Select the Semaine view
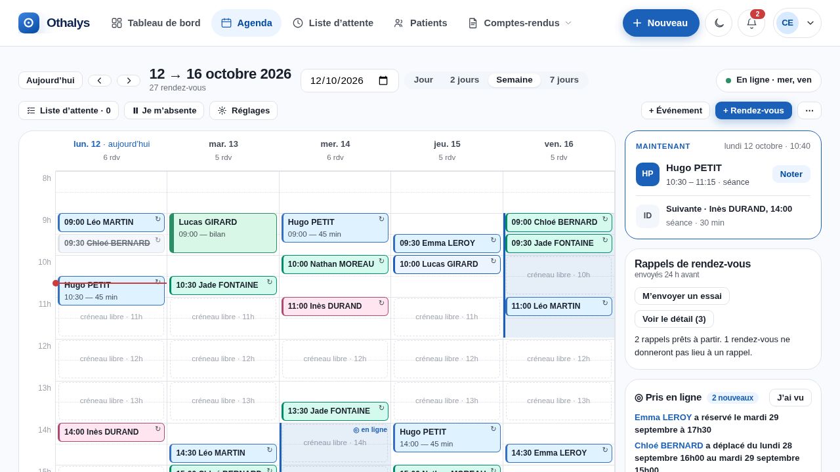The height and width of the screenshot is (472, 840). pyautogui.click(x=514, y=80)
